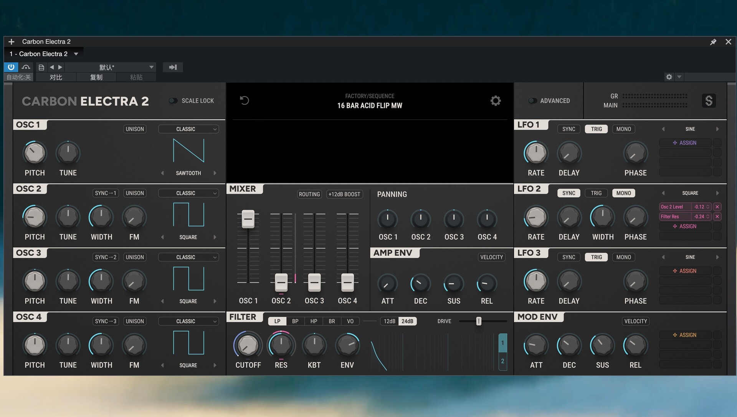The width and height of the screenshot is (737, 417).
Task: Click the S logo icon next to meters
Action: click(x=709, y=101)
